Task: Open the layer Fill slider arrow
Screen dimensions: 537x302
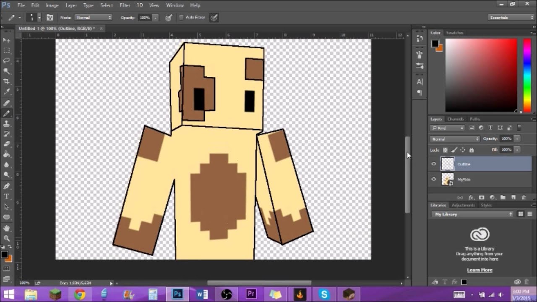Action: tap(518, 150)
